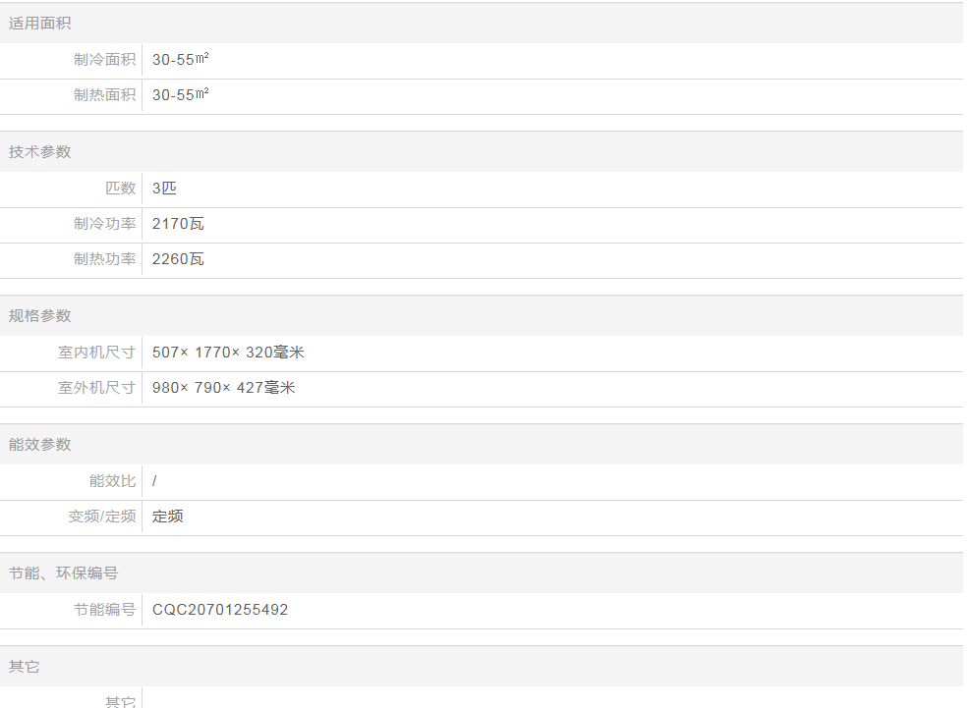The image size is (972, 708).
Task: Click the 30-55㎡ value for 制热面积
Action: (x=180, y=95)
